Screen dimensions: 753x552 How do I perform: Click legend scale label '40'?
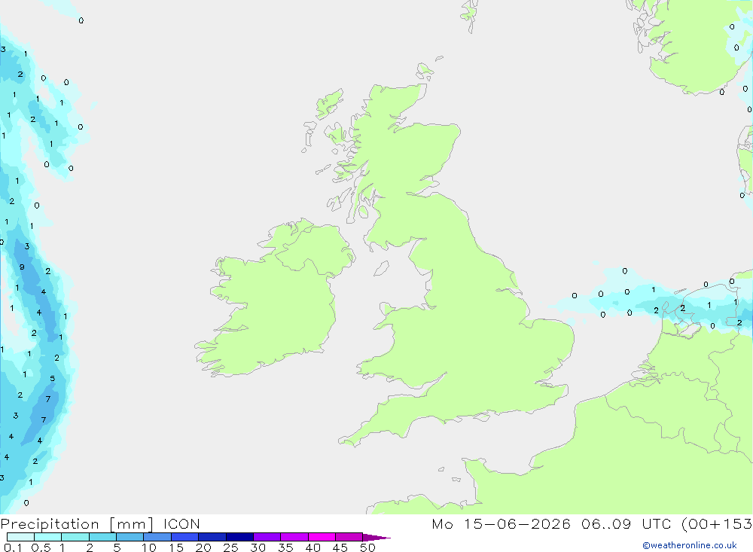pyautogui.click(x=313, y=547)
